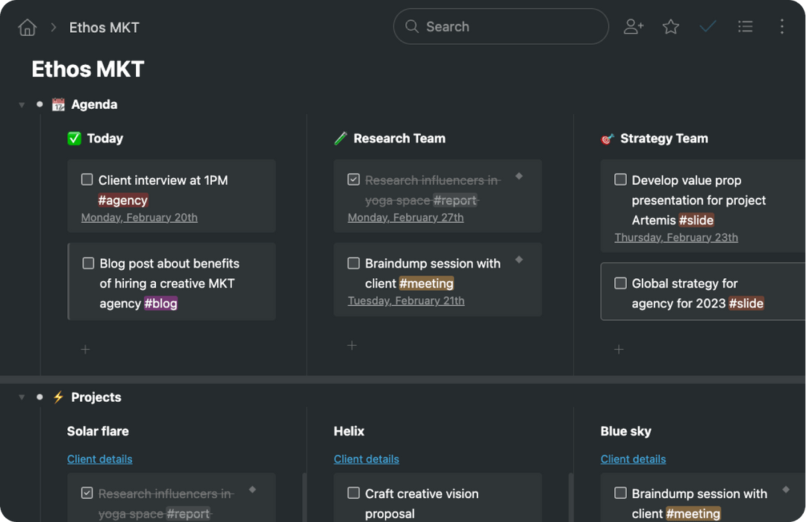Screen dimensions: 806x522
Task: Toggle the completed items checkmark icon
Action: point(707,27)
